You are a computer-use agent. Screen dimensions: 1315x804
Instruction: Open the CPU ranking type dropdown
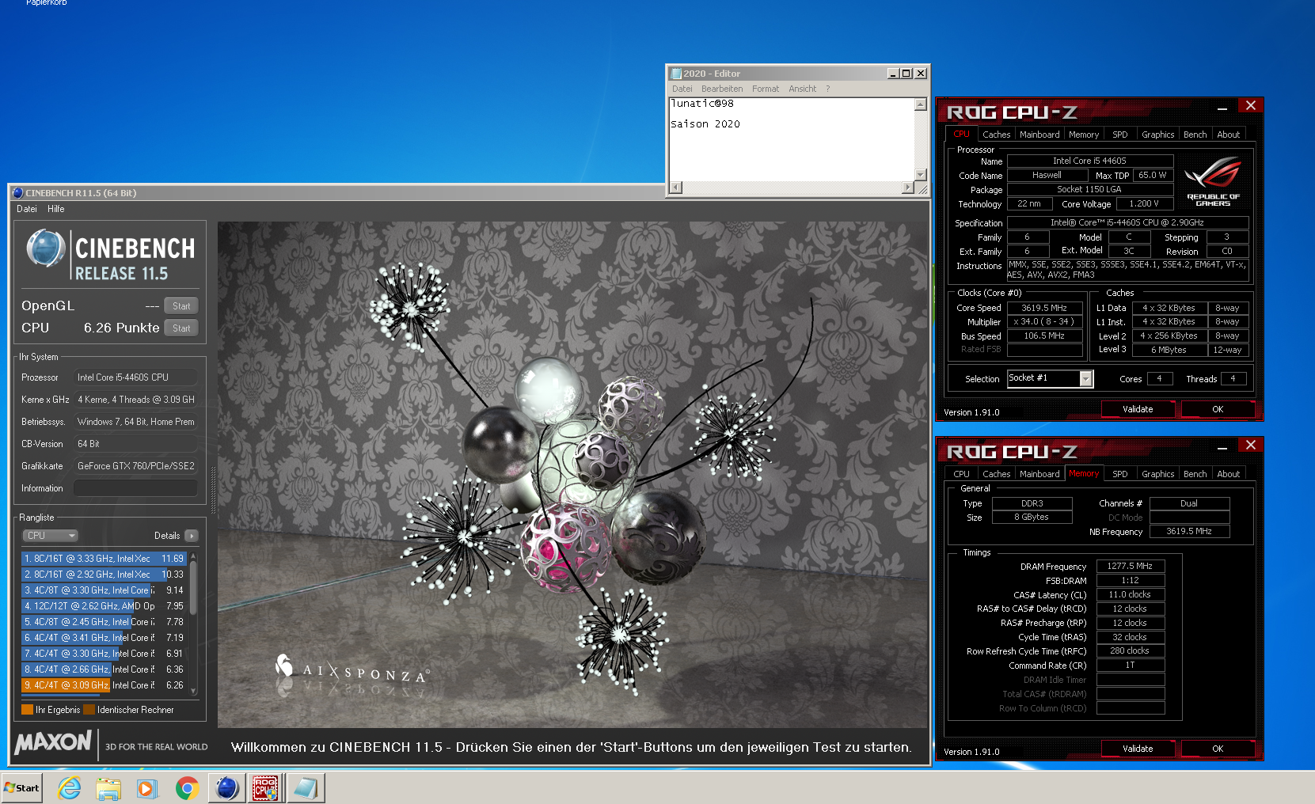coord(50,536)
